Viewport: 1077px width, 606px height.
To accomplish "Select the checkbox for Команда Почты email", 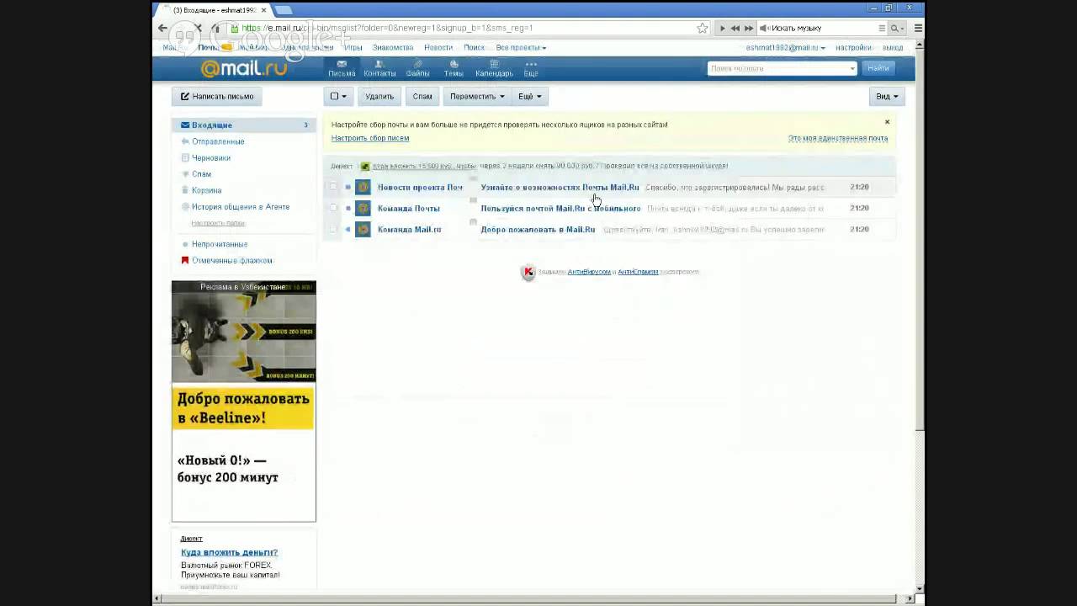I will tap(333, 208).
